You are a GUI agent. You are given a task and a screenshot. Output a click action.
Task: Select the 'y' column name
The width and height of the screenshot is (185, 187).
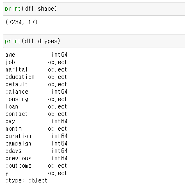[7, 173]
